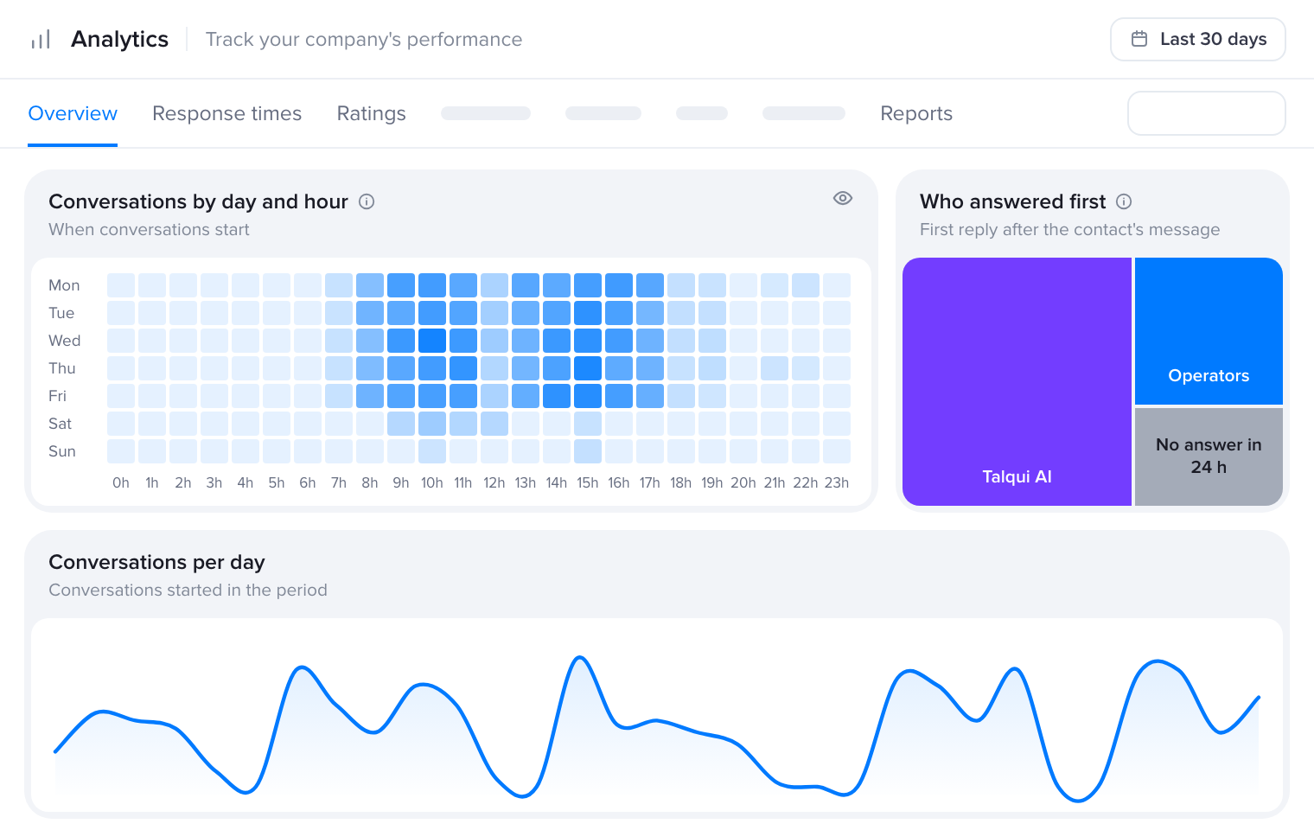
Task: Click the Sun row label in heatmap
Action: pyautogui.click(x=61, y=451)
